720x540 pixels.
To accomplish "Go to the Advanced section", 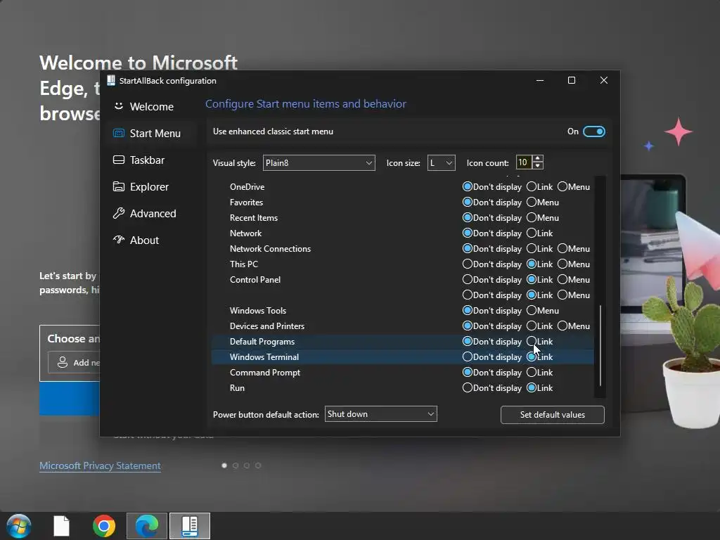I will [x=152, y=213].
